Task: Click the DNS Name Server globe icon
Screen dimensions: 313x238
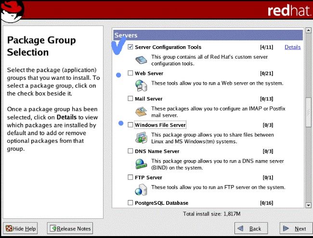Action: tap(141, 164)
